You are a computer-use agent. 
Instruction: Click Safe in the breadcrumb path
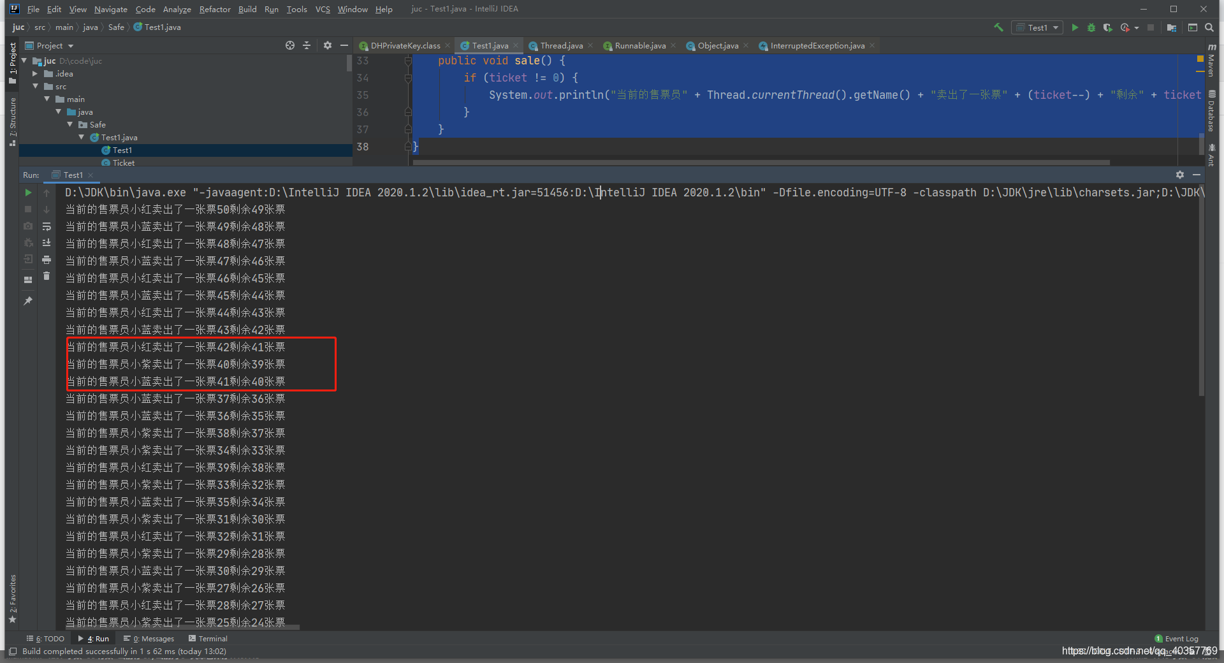click(116, 27)
